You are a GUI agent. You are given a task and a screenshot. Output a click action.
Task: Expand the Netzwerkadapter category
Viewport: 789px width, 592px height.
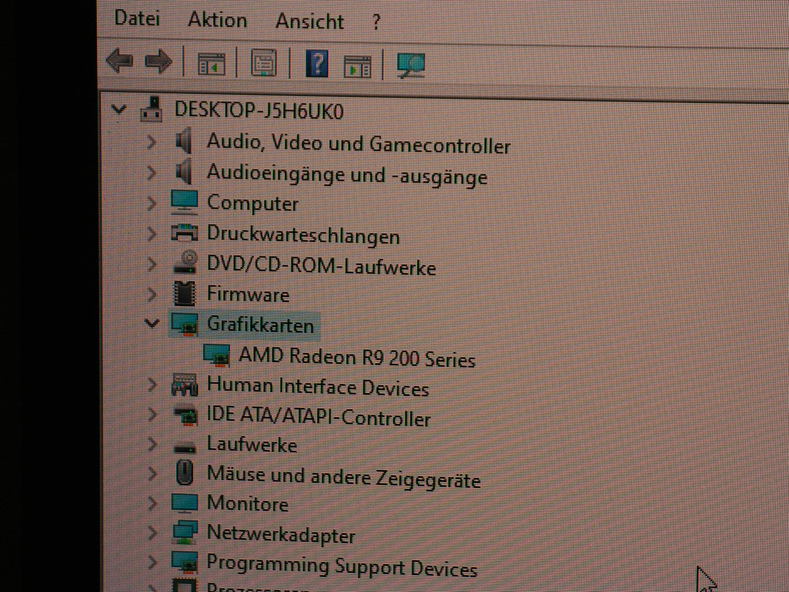click(x=152, y=533)
